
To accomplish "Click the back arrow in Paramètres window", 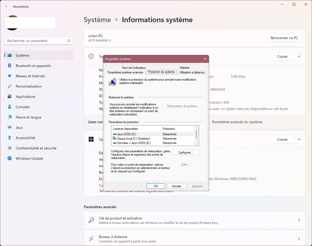I will coord(6,7).
